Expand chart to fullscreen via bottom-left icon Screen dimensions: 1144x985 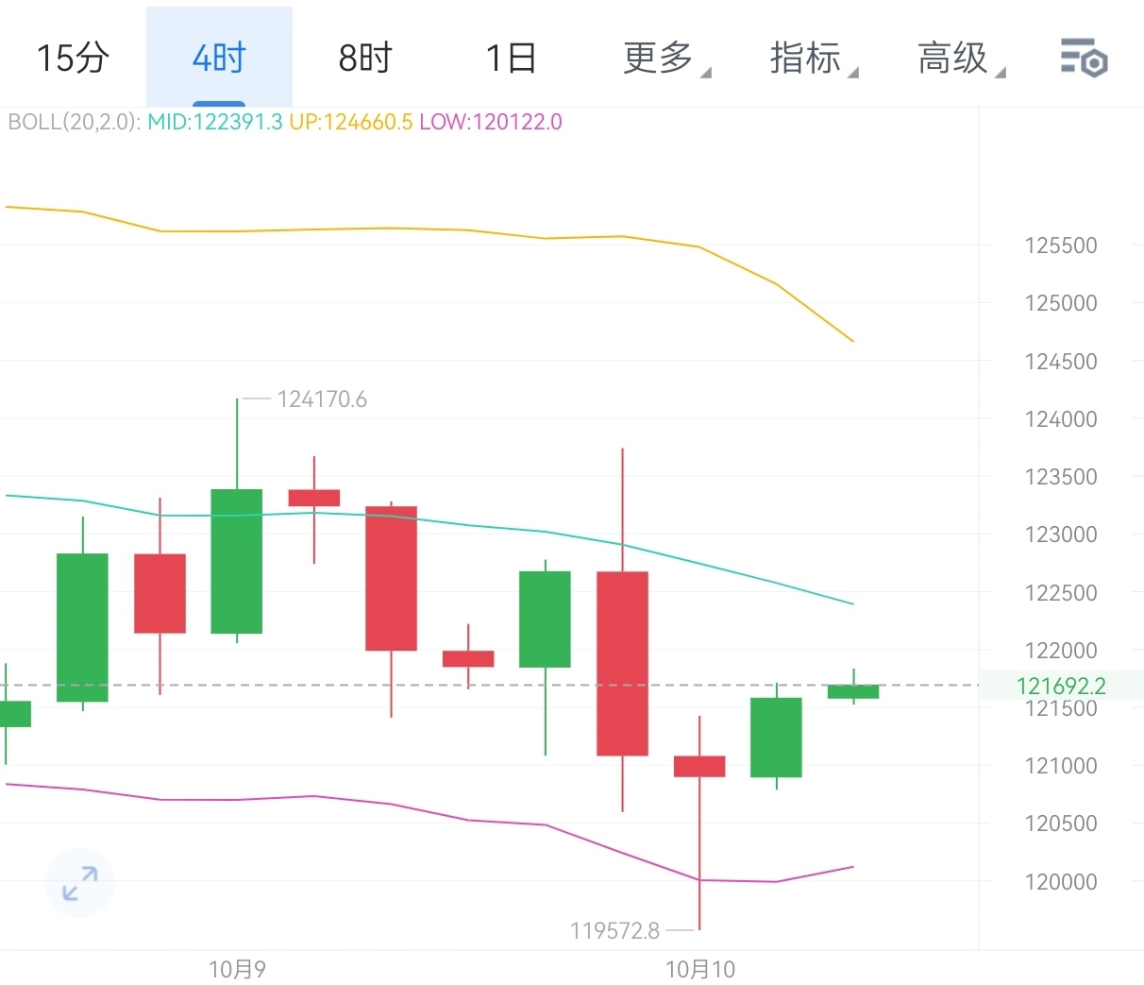tap(79, 882)
